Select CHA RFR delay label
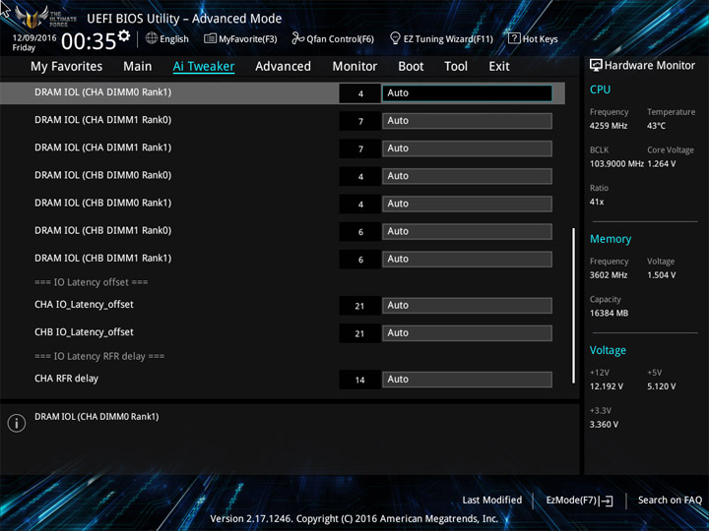 (x=67, y=379)
